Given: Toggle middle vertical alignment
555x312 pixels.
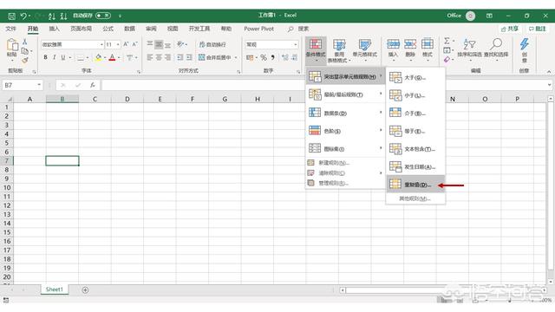Looking at the screenshot, I should (159, 44).
